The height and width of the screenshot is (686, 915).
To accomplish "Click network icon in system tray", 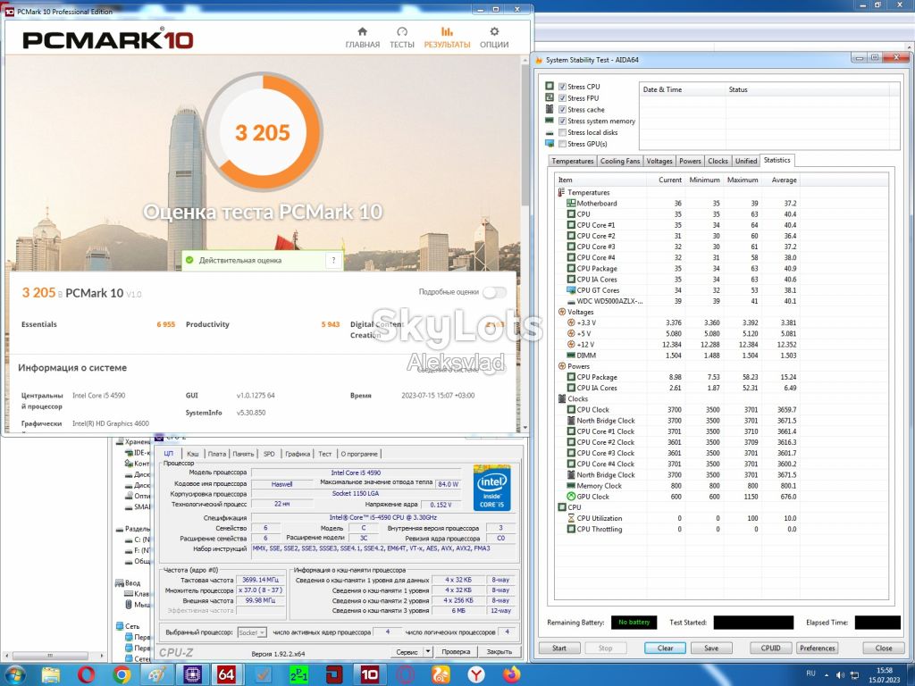I will pyautogui.click(x=855, y=675).
